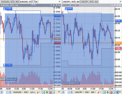Screen dimensions: 122x94
Task: Open the tab list dropdown above the USD/JPY chart
Action: click(x=120, y=2)
